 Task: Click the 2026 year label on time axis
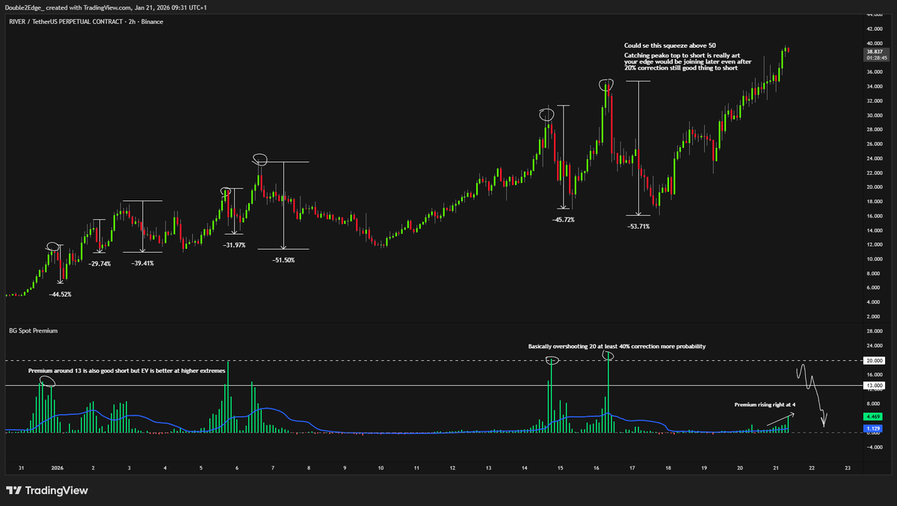(57, 468)
